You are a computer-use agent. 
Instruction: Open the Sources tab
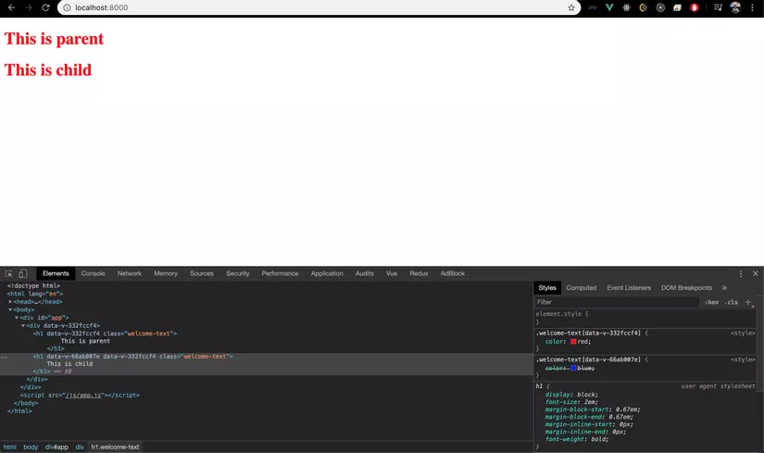(202, 273)
